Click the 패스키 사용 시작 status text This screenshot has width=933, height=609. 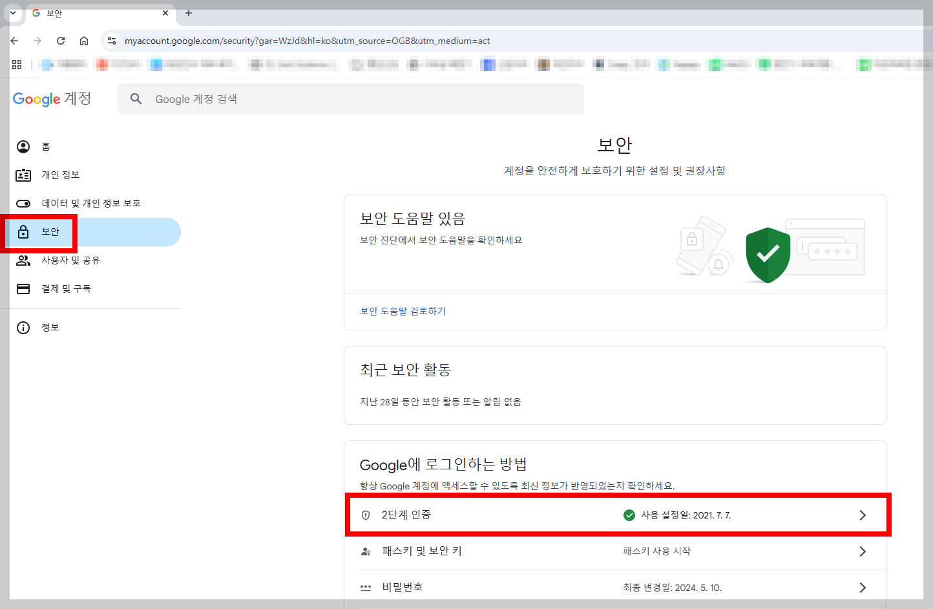(x=656, y=551)
